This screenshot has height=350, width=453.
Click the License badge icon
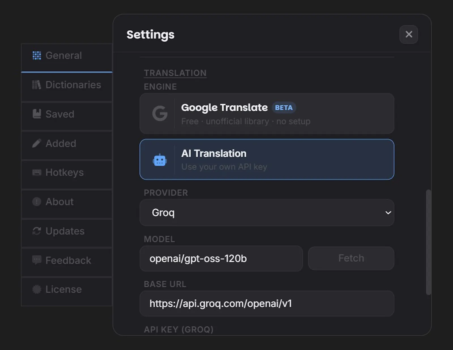[x=37, y=289]
